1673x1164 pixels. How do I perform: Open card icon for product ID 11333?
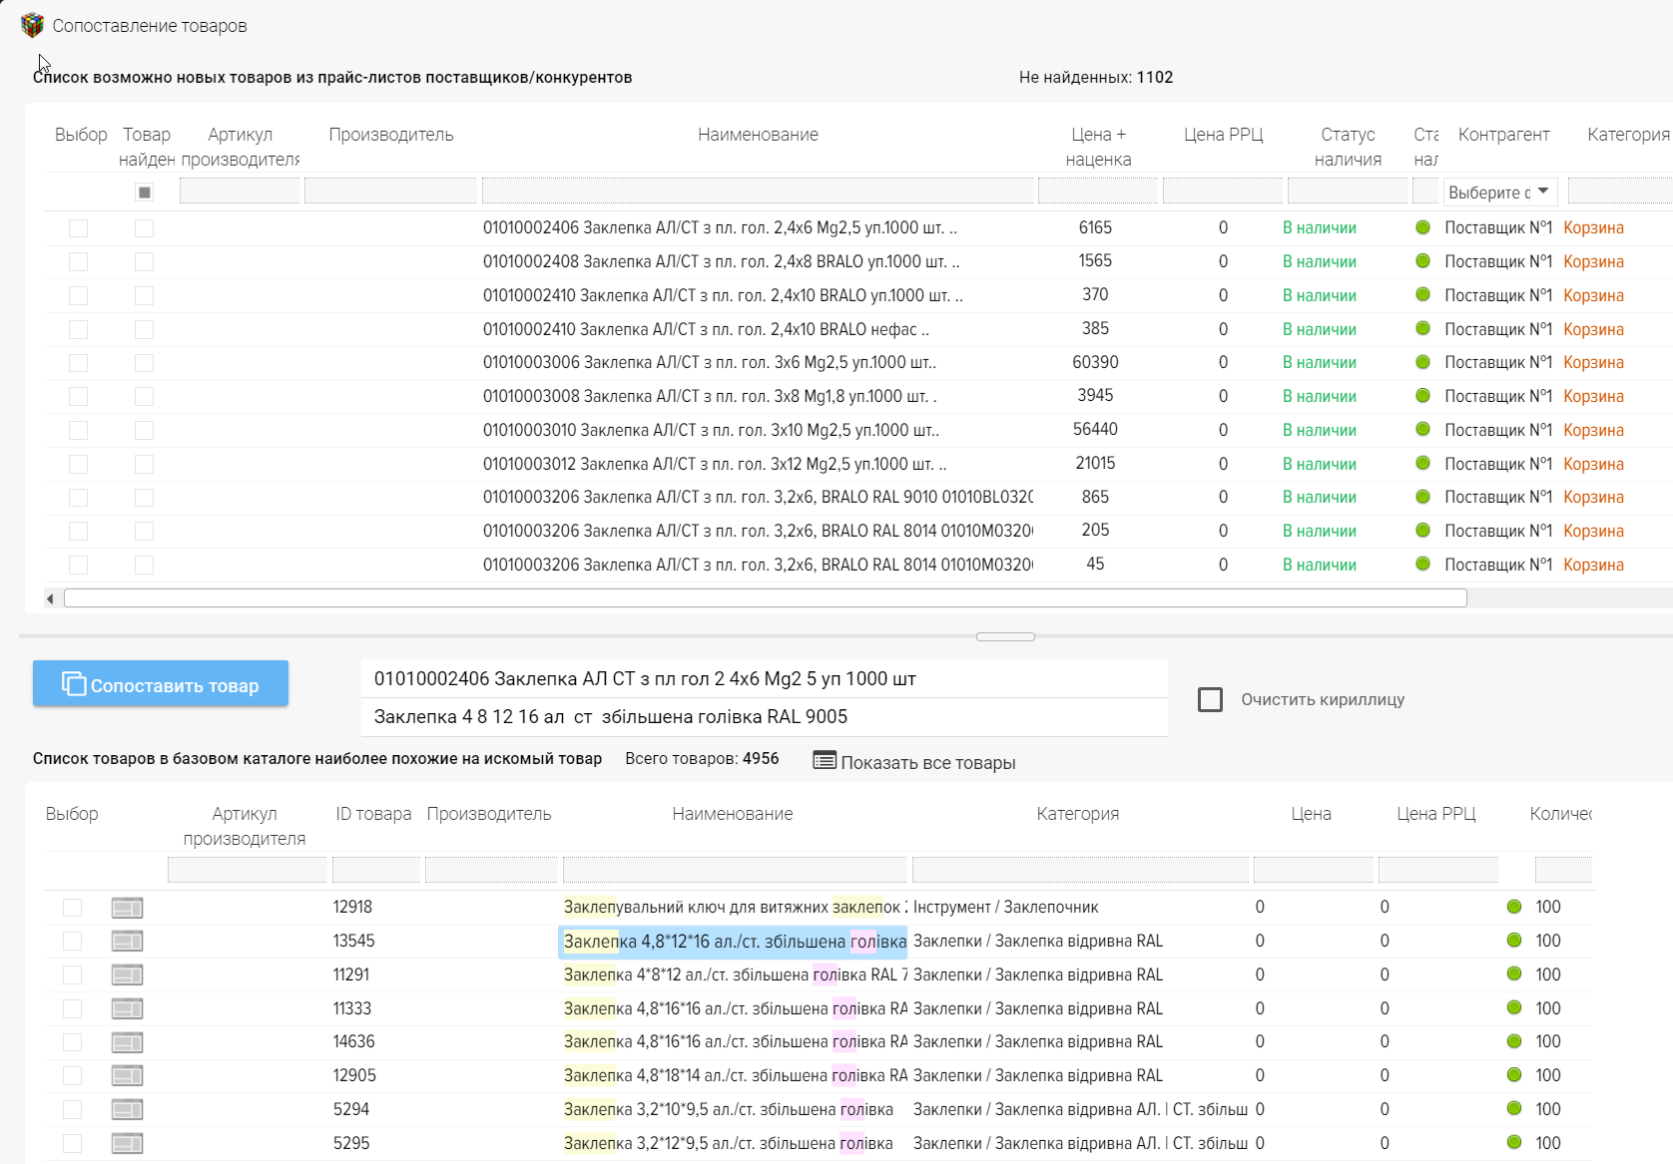(x=127, y=1008)
